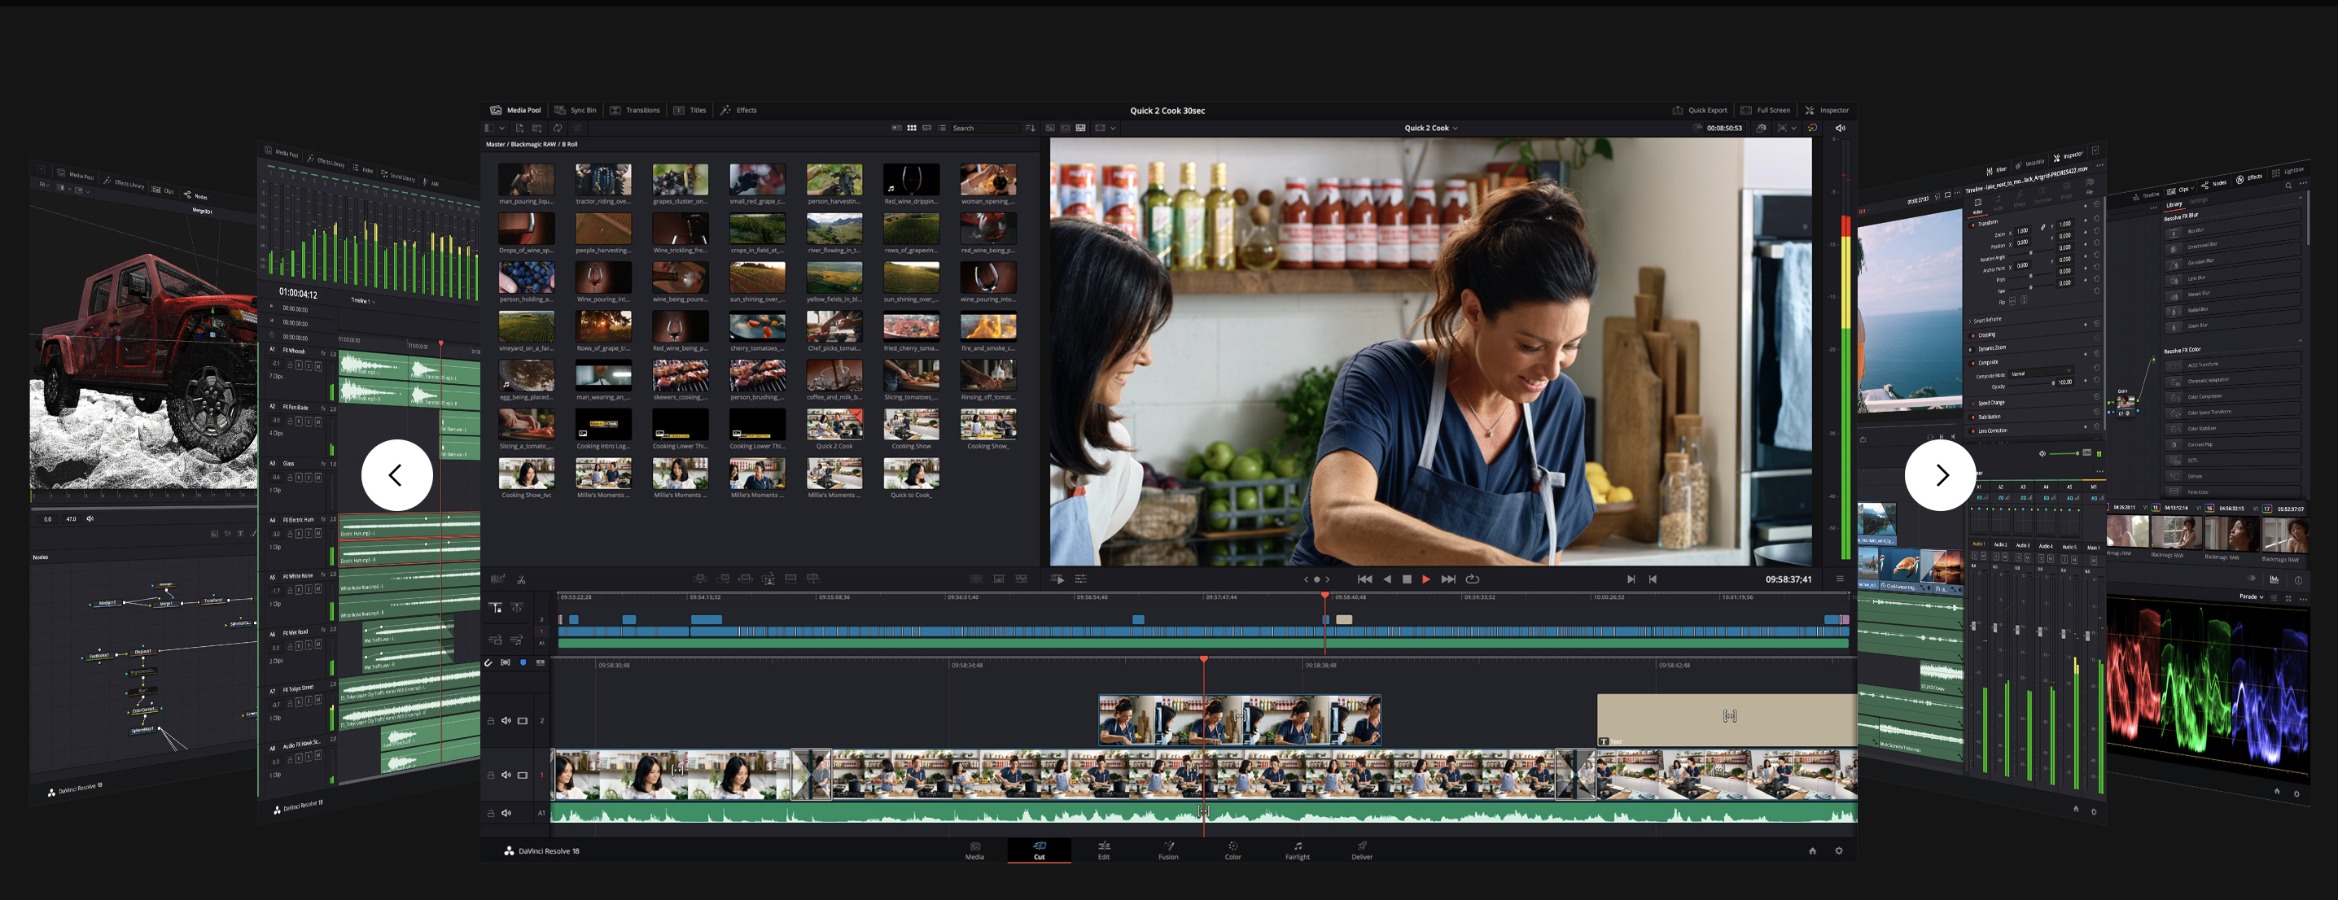
Task: Switch media pool to list view
Action: [x=942, y=128]
